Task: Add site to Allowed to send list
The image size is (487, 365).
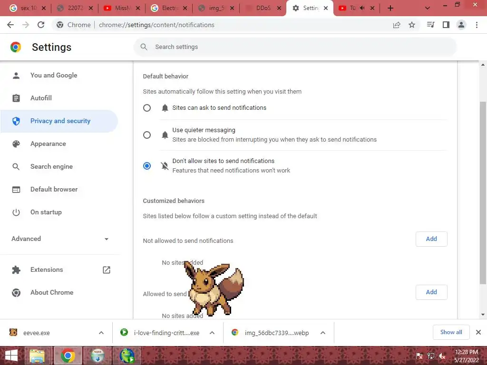Action: pyautogui.click(x=431, y=292)
